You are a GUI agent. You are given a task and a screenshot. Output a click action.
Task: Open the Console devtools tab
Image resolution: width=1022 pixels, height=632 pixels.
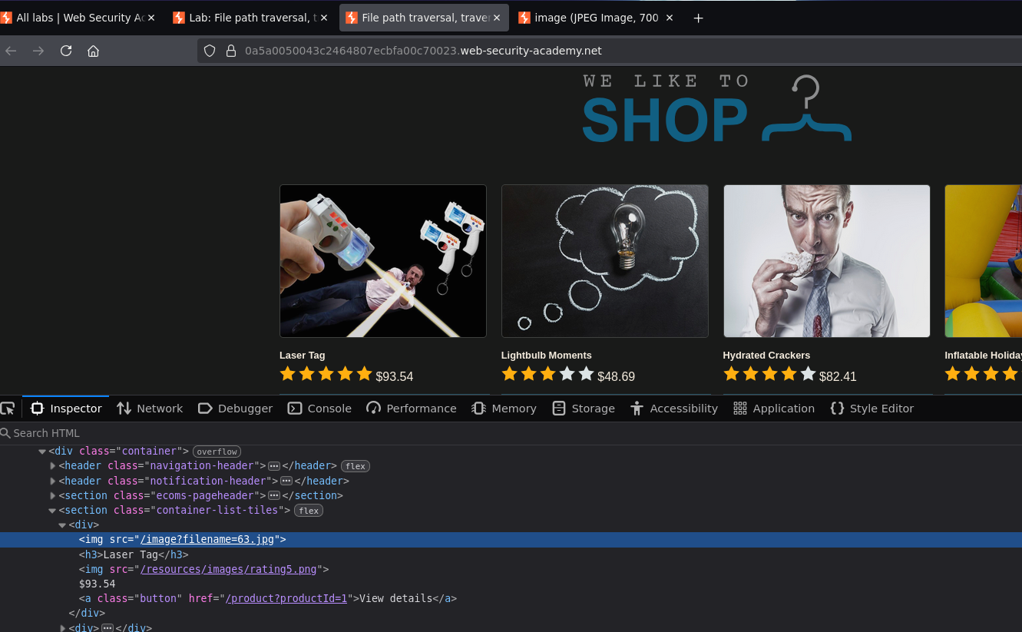coord(319,409)
